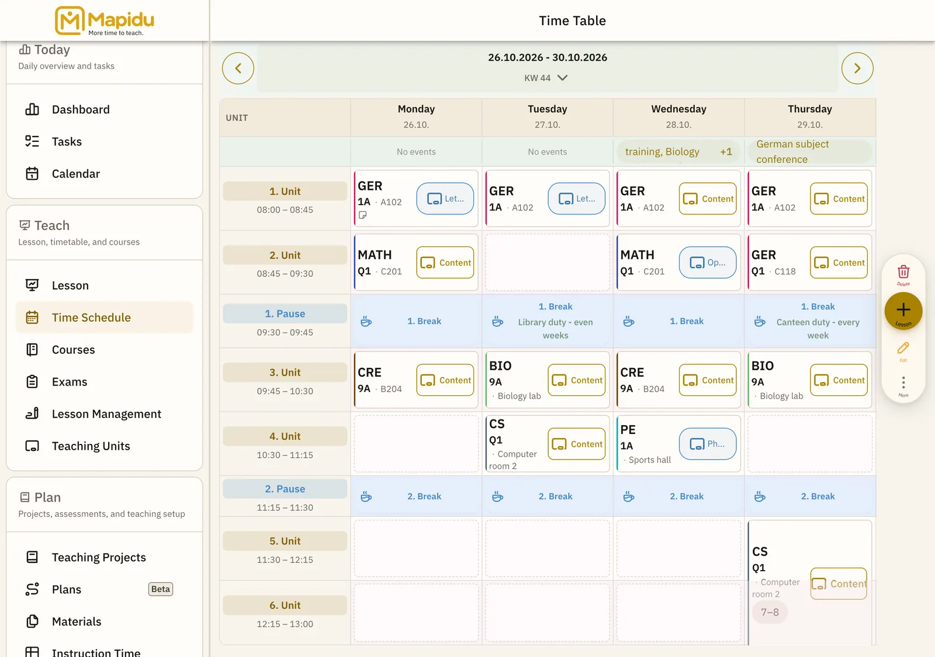The width and height of the screenshot is (935, 657).
Task: Add a lesson with the plus button
Action: coord(903,311)
